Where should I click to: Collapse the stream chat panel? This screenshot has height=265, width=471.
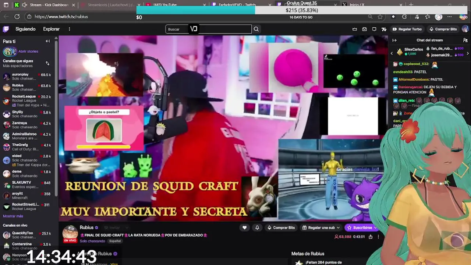[394, 40]
